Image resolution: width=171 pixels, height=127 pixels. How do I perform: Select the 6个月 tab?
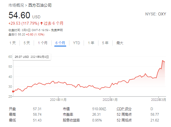pos(60,43)
